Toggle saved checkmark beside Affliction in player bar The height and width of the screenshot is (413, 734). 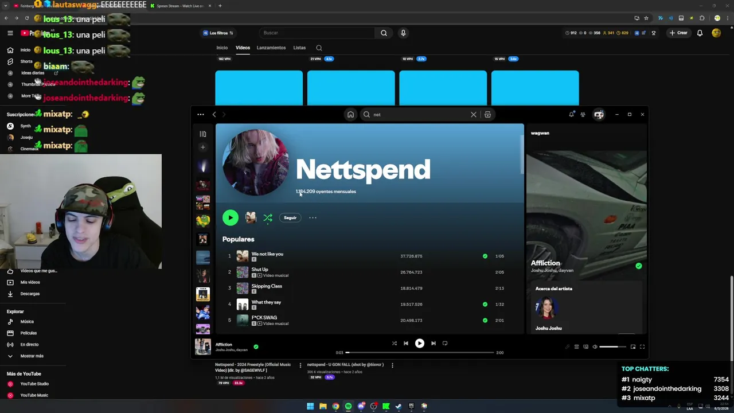pos(256,346)
